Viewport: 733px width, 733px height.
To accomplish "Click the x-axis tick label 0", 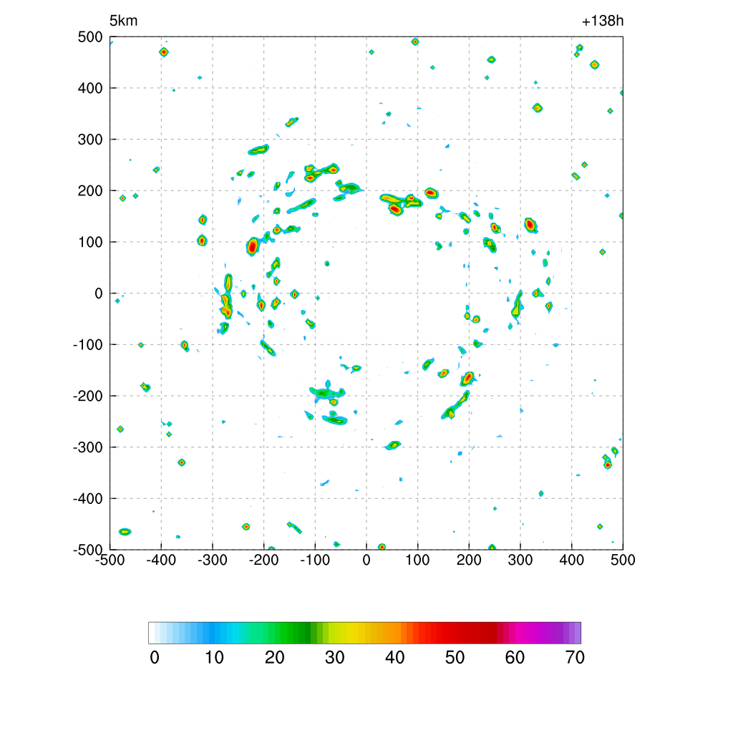I will tap(366, 560).
